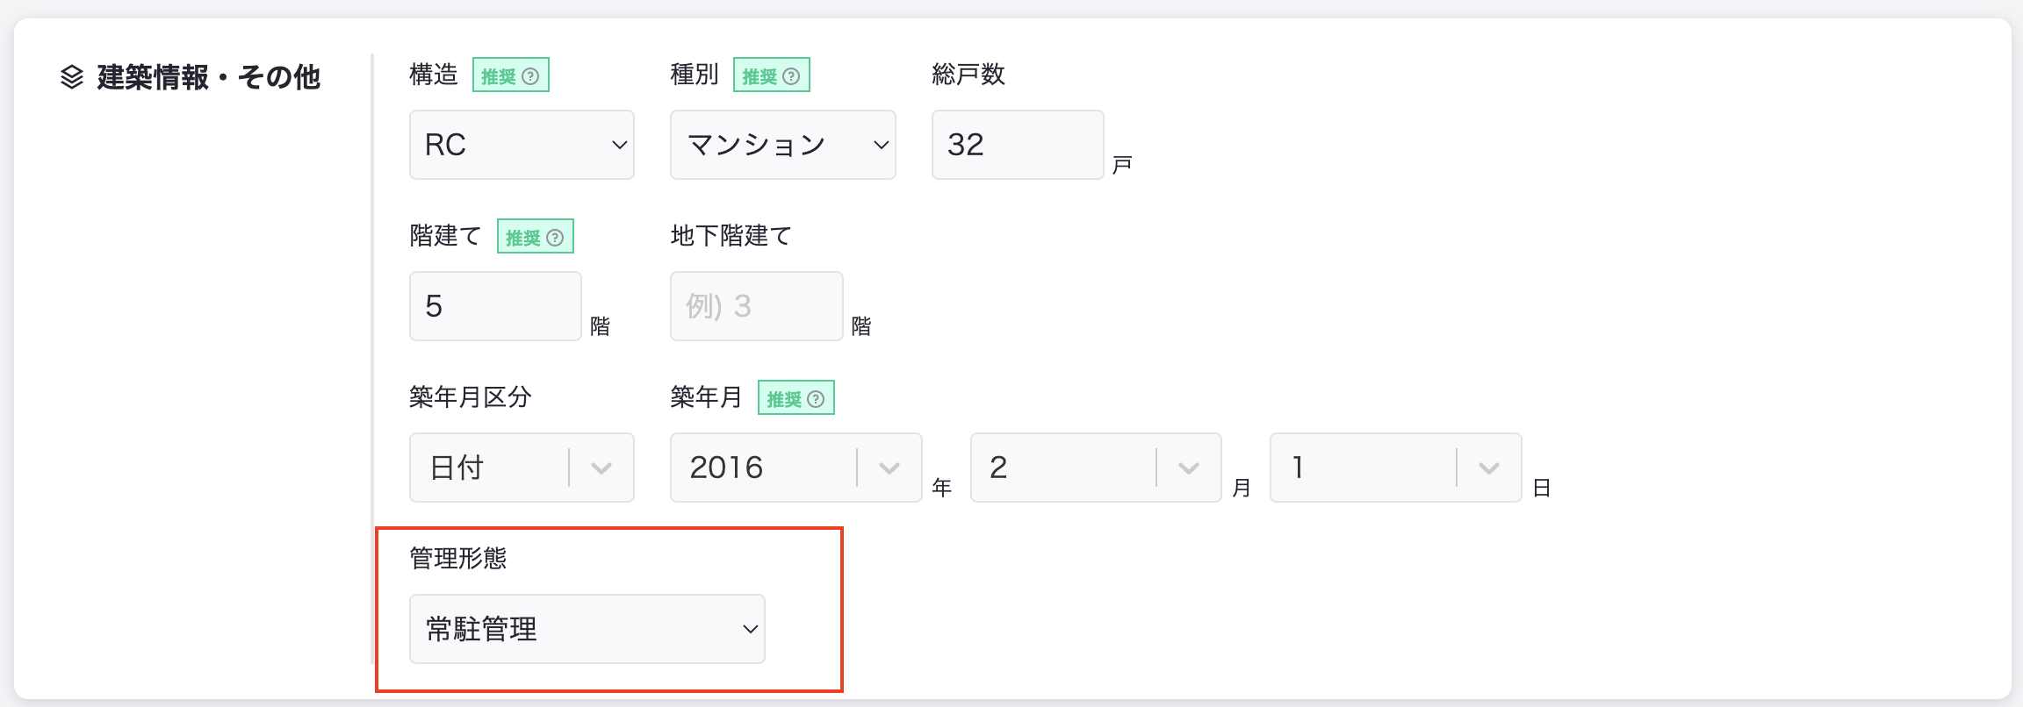Viewport: 2023px width, 707px height.
Task: Click the 建築情報・その他 section heading
Action: click(209, 77)
